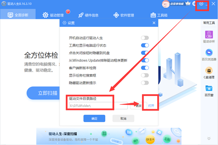218x145 pixels.
Task: Open the 驱动管理 tab
Action: pyautogui.click(x=53, y=15)
